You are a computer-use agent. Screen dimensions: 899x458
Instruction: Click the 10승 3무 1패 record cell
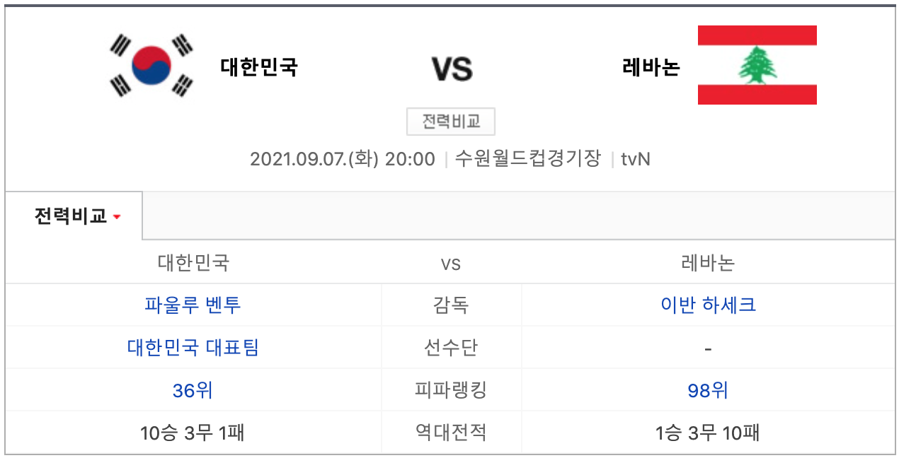(x=193, y=433)
